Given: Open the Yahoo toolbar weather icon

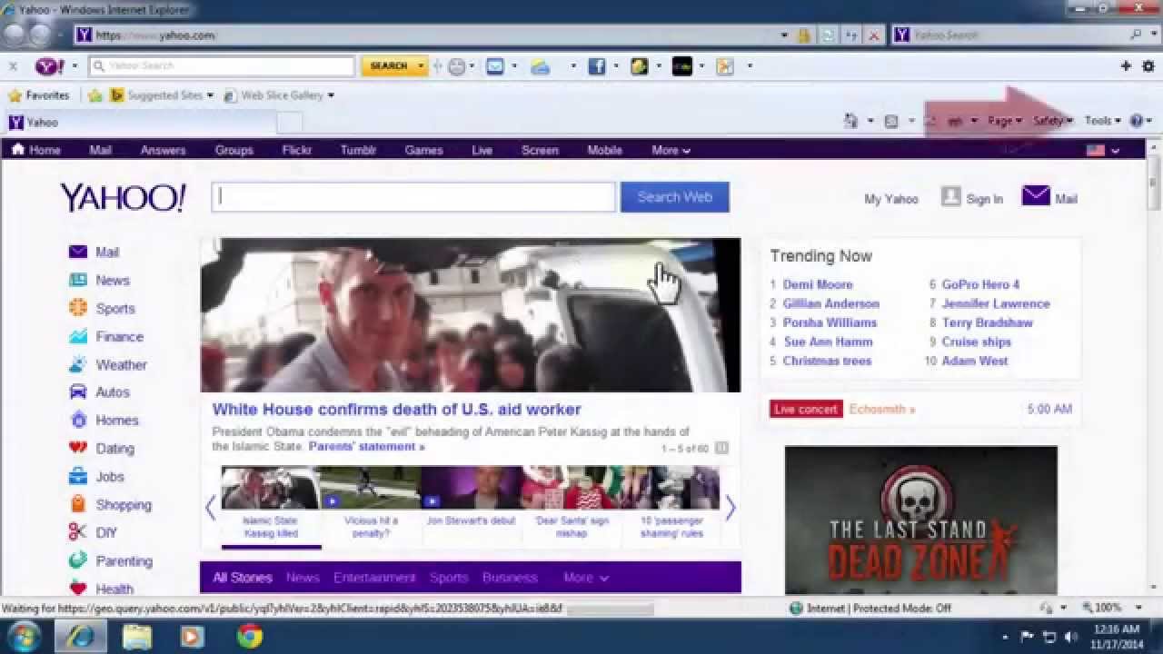Looking at the screenshot, I should 541,66.
